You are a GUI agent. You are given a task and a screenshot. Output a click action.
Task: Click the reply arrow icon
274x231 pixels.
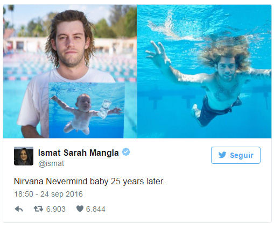coord(19,209)
